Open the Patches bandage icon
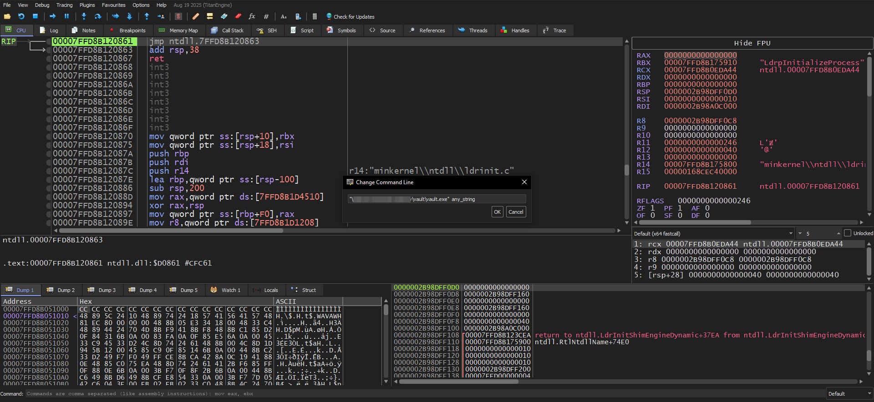This screenshot has width=874, height=402. (196, 16)
